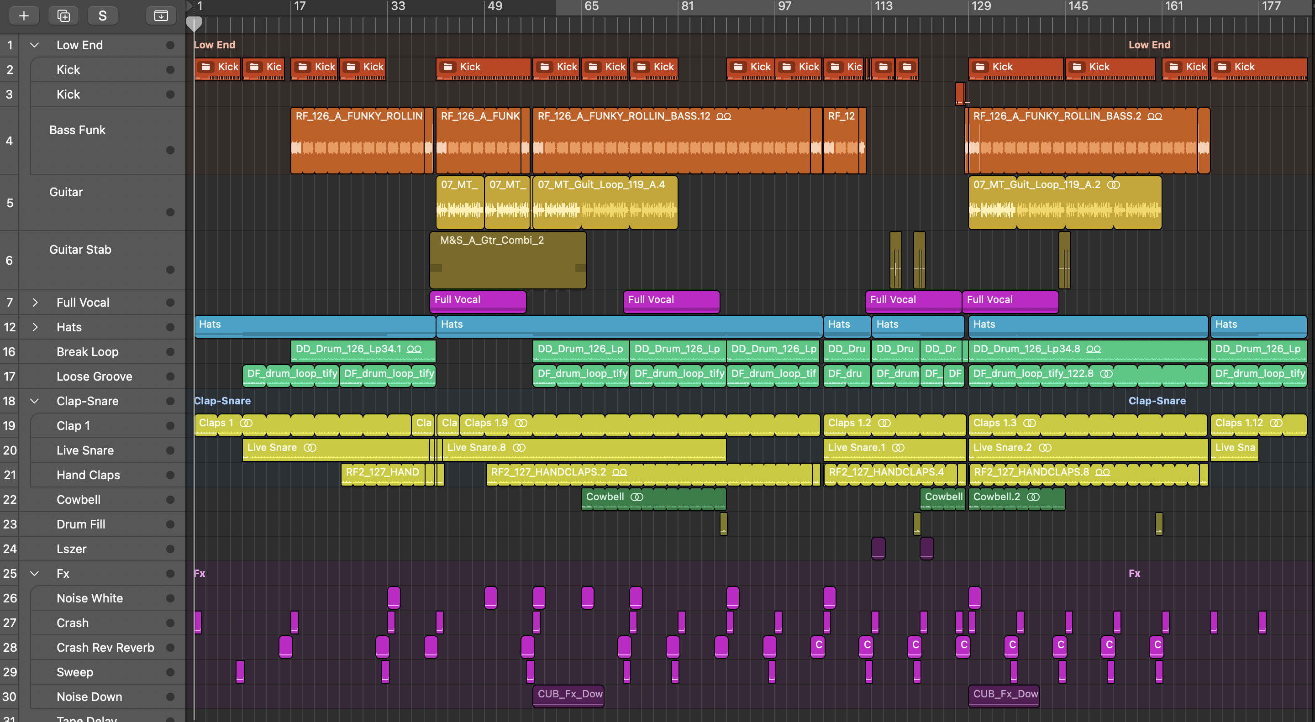1315x722 pixels.
Task: Click the Add Track plus button
Action: (x=23, y=16)
